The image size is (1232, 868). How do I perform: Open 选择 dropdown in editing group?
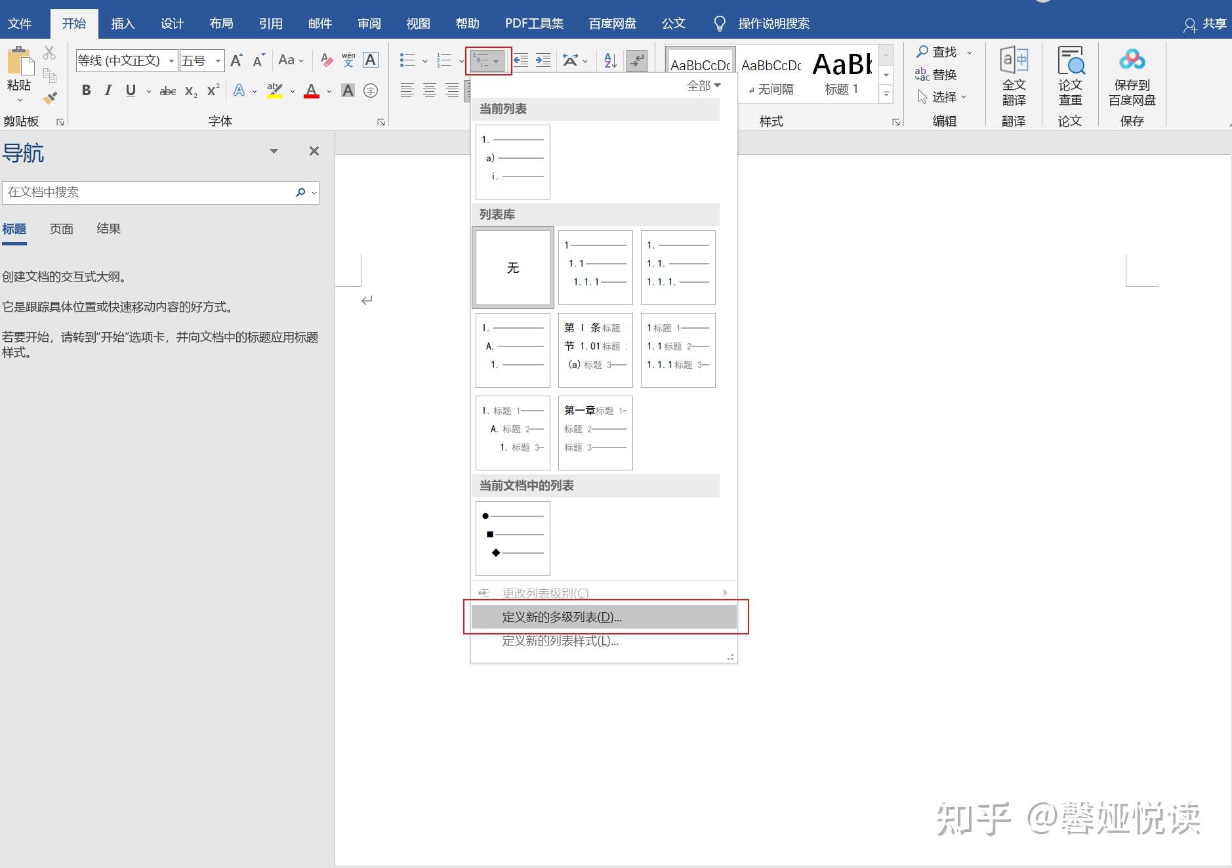pyautogui.click(x=942, y=97)
